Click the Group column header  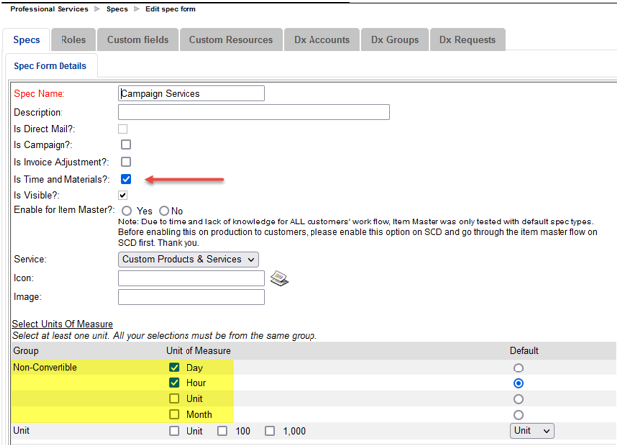point(26,351)
